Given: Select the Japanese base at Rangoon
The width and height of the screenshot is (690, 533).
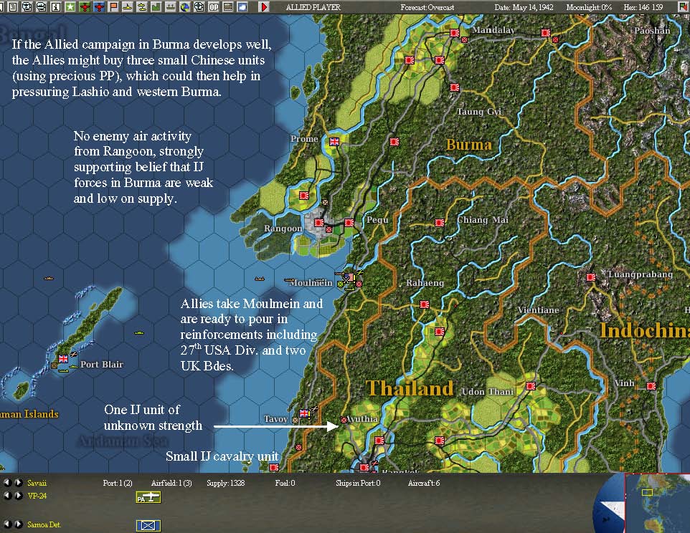Looking at the screenshot, I should 319,223.
